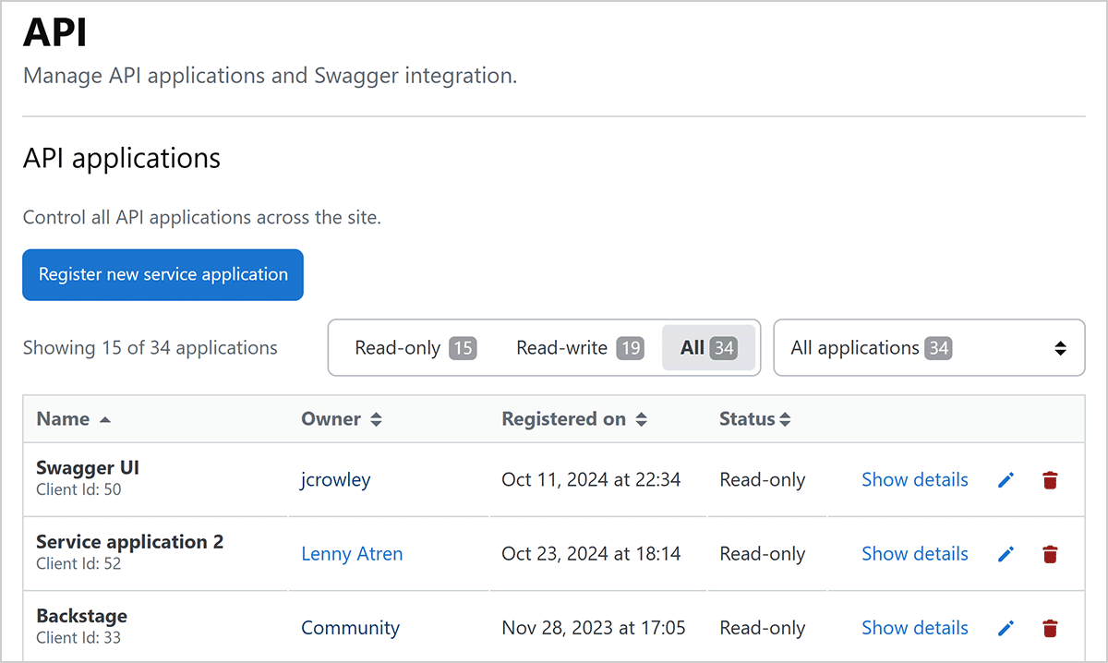Delete the Backstage application

tap(1050, 628)
